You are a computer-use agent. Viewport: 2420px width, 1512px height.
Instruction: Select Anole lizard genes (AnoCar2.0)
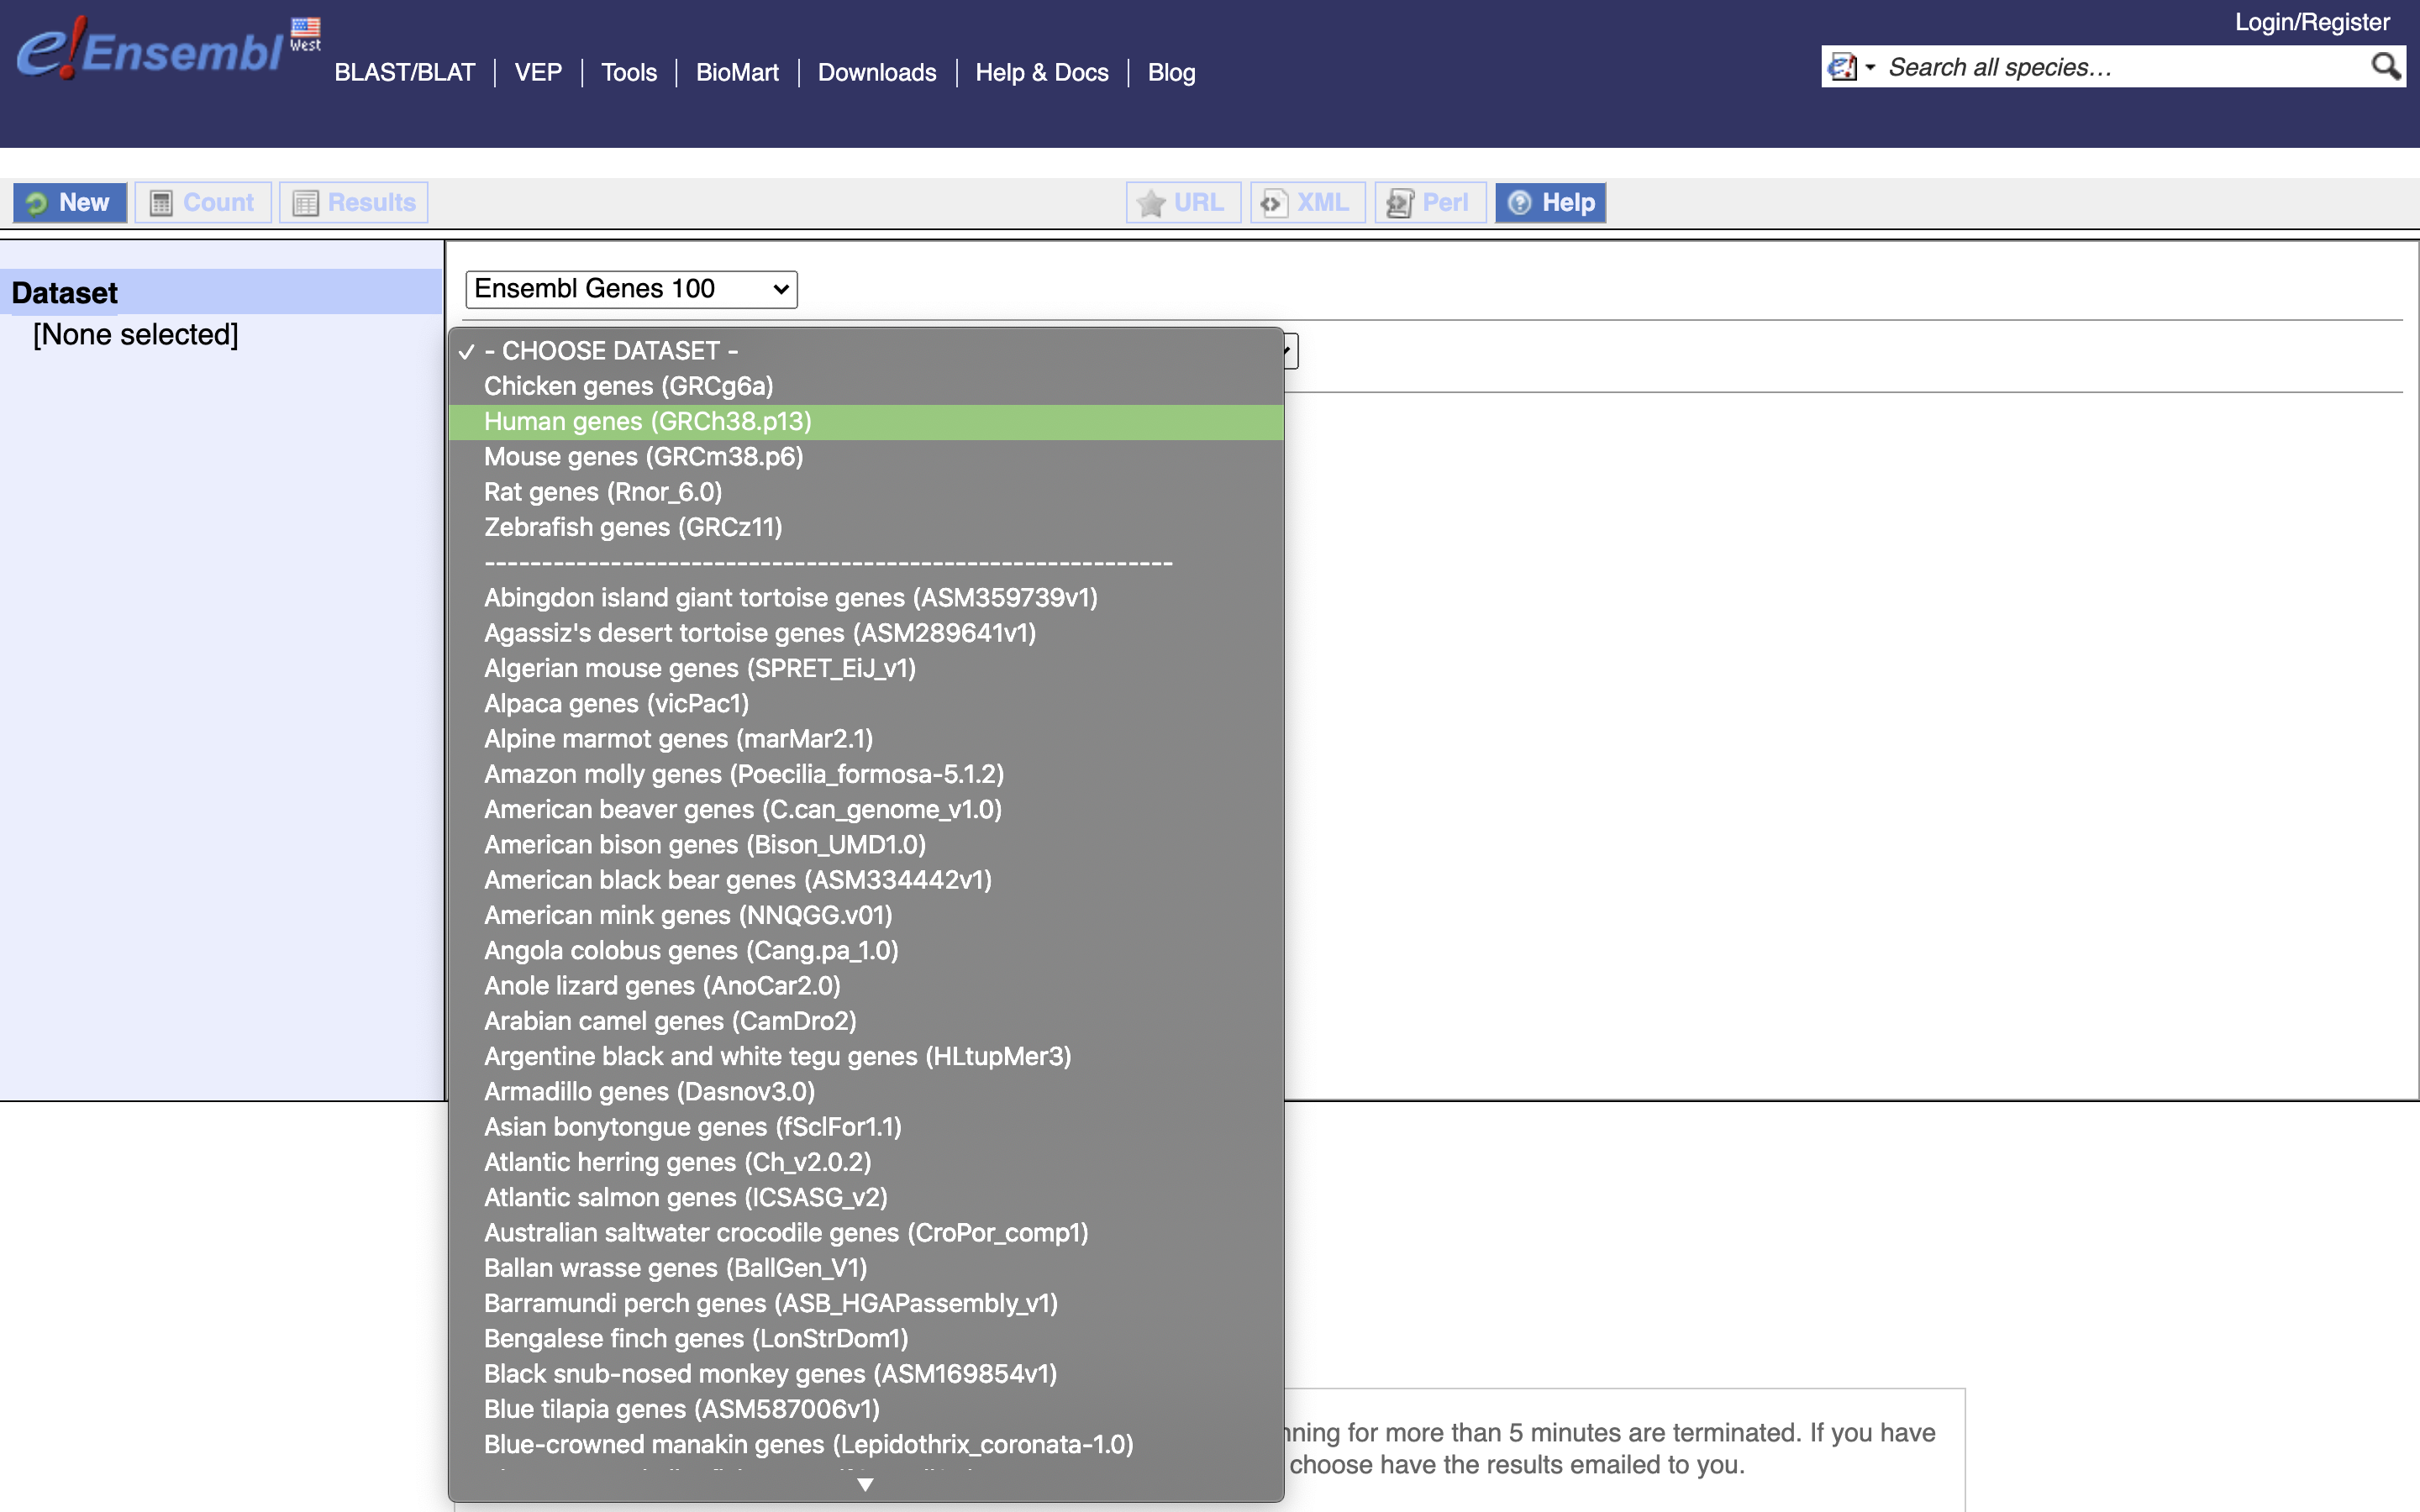(866, 986)
